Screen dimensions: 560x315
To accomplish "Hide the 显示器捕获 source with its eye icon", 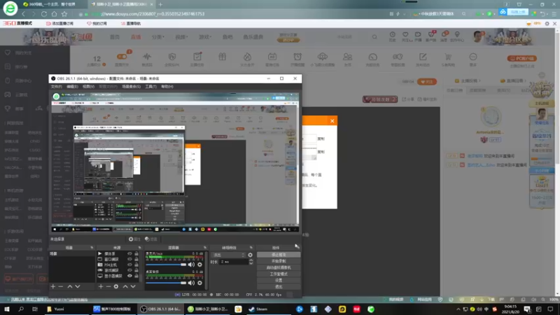I will pos(129,276).
